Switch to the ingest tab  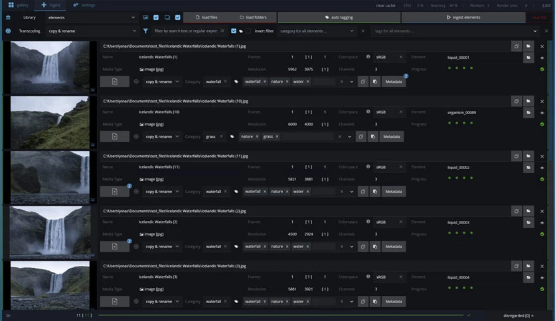click(50, 5)
